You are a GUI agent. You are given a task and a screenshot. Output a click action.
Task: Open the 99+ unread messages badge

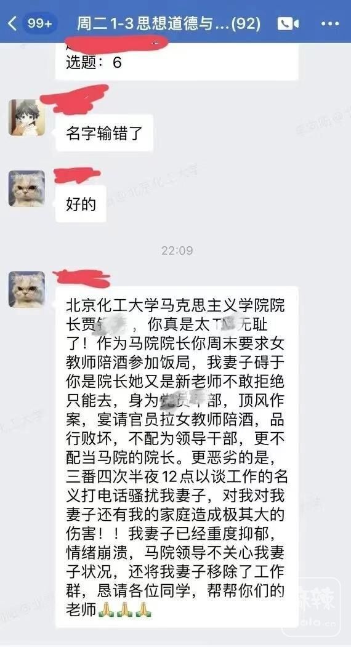(x=39, y=23)
